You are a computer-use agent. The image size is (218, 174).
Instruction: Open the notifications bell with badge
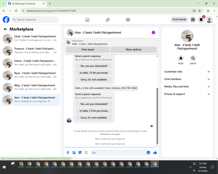pyautogui.click(x=201, y=20)
